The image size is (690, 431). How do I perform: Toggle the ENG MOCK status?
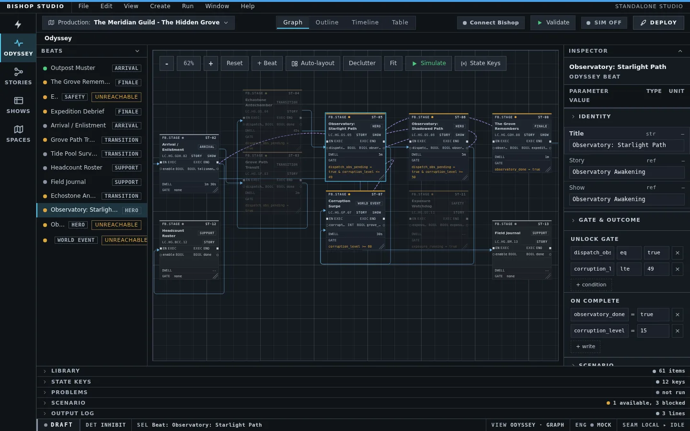[593, 425]
